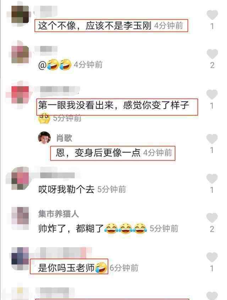
Task: Heart the 是你吗玉老师 comment
Action: (x=212, y=257)
